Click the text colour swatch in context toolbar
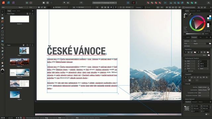 (x=49, y=7)
